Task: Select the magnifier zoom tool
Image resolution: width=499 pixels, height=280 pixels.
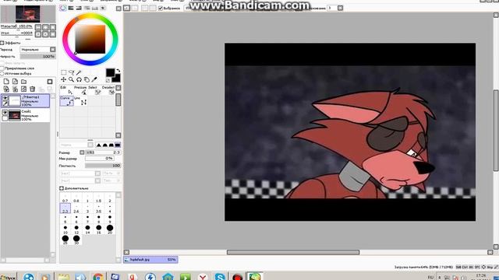Action: [x=71, y=79]
